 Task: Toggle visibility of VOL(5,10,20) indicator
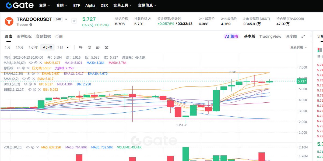28,147
